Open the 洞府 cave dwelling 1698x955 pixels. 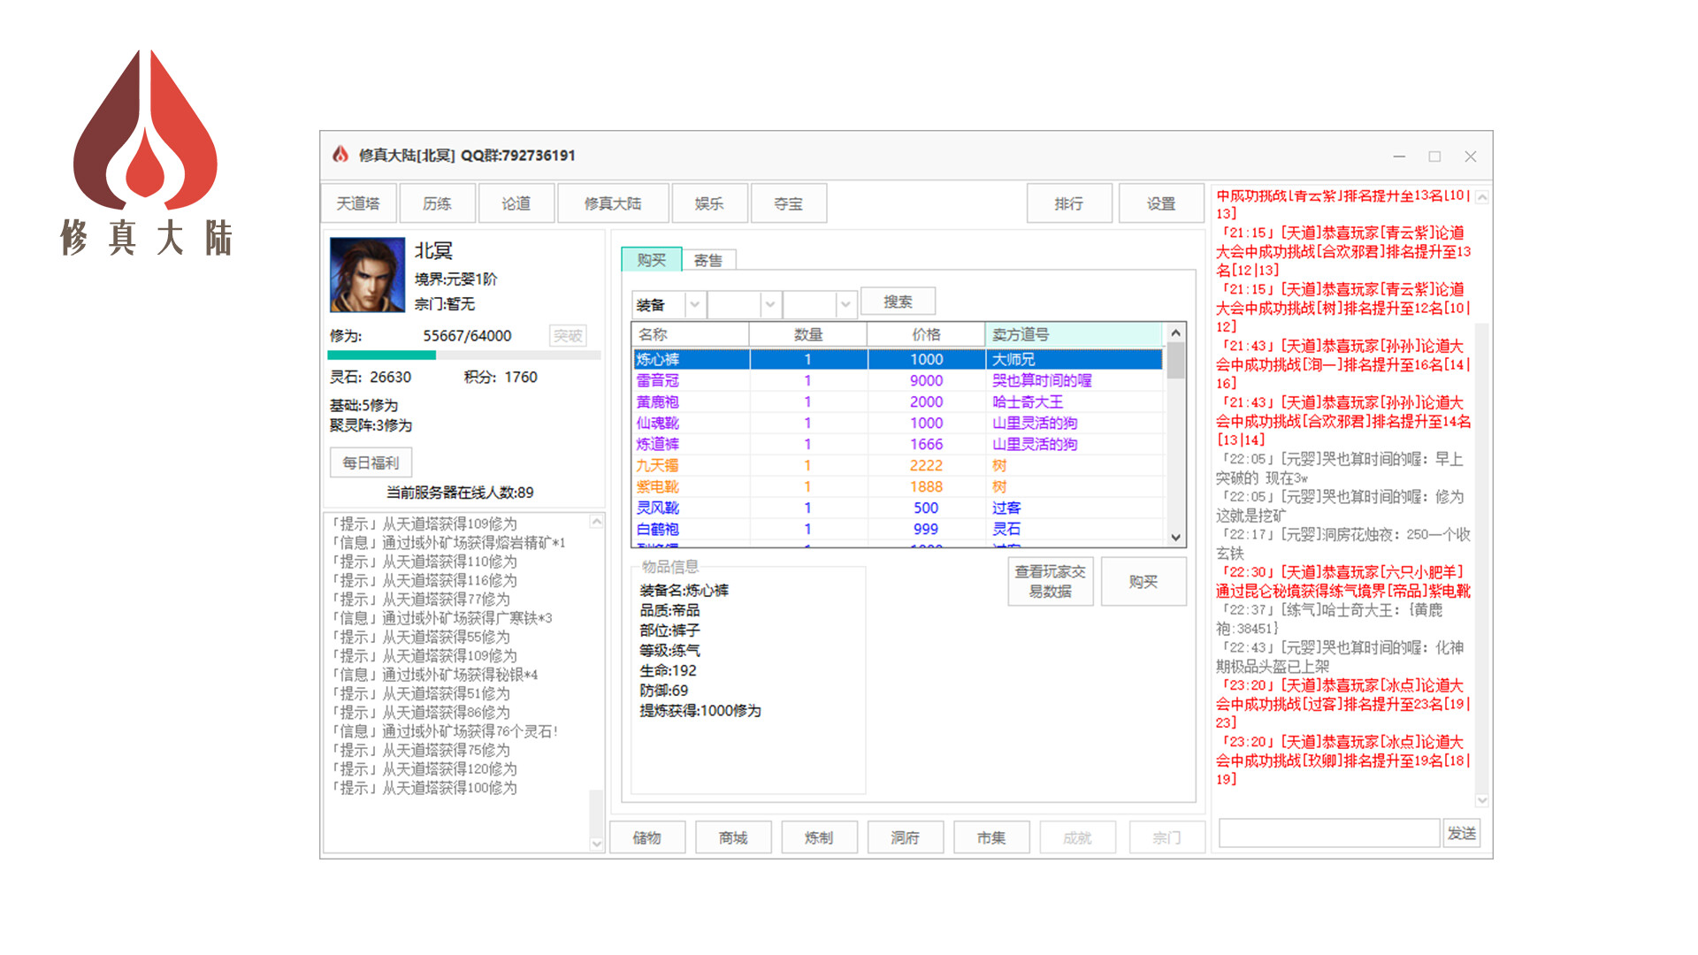pyautogui.click(x=906, y=837)
